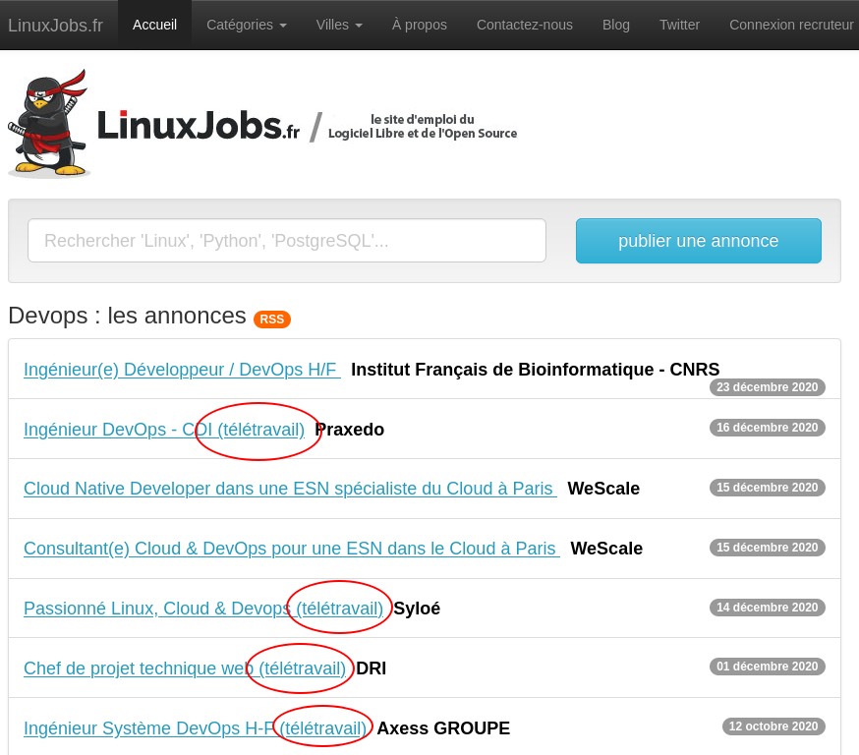This screenshot has height=755, width=859.
Task: Click the large LinuxJobs.fr logo text
Action: pos(199,125)
